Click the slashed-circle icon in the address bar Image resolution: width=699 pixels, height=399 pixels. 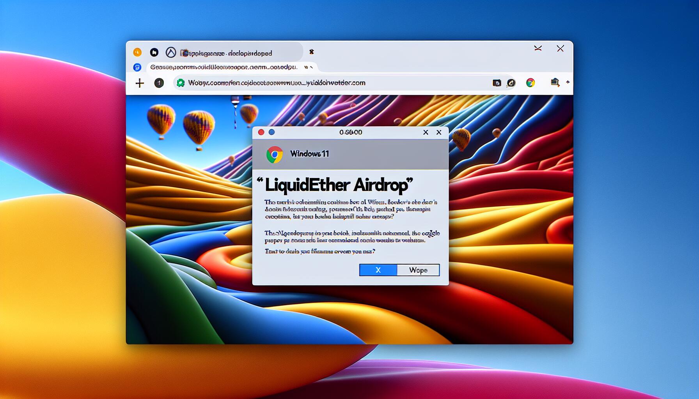(x=511, y=83)
